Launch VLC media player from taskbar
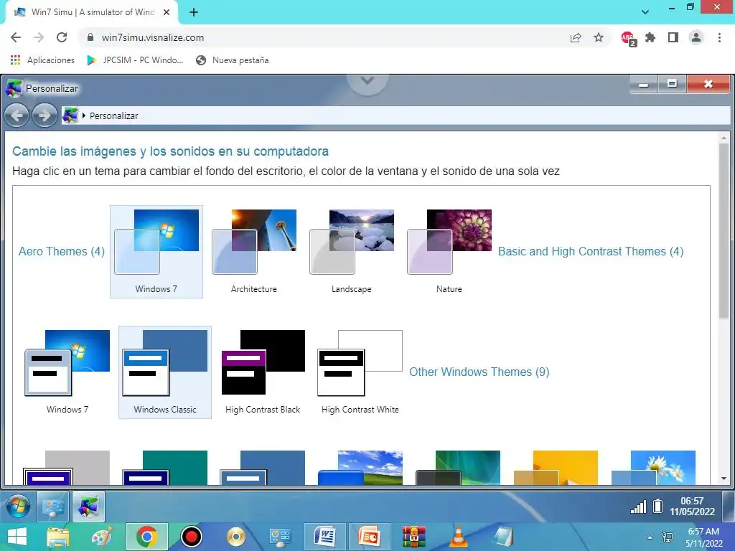Screen dimensions: 735x551 459,537
